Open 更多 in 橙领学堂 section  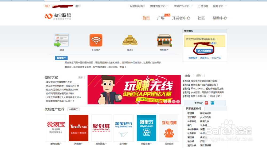pyautogui.click(x=81, y=77)
